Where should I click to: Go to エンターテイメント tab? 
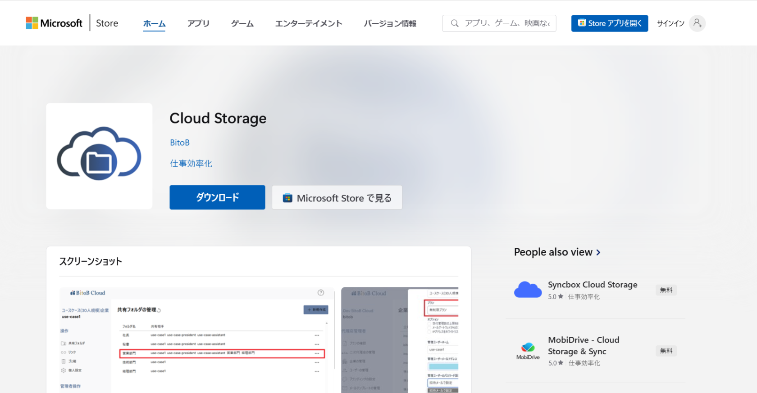(x=309, y=23)
